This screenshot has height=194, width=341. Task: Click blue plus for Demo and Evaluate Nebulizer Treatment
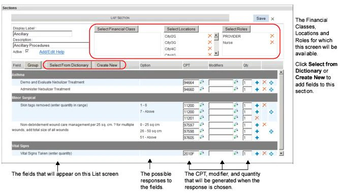pos(257,83)
